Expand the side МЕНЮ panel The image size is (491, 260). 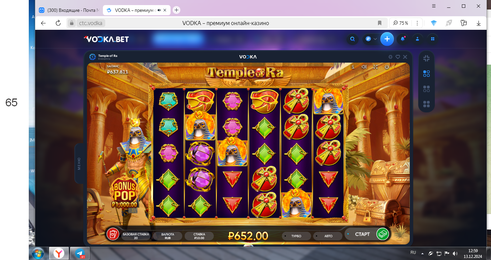click(x=79, y=164)
